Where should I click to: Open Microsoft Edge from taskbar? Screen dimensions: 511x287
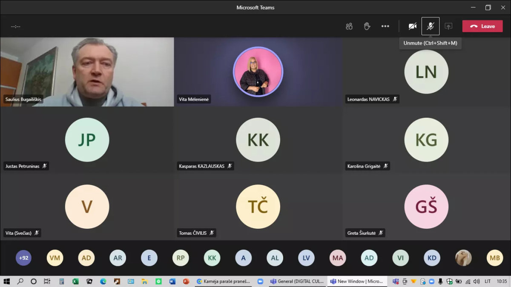coord(103,281)
